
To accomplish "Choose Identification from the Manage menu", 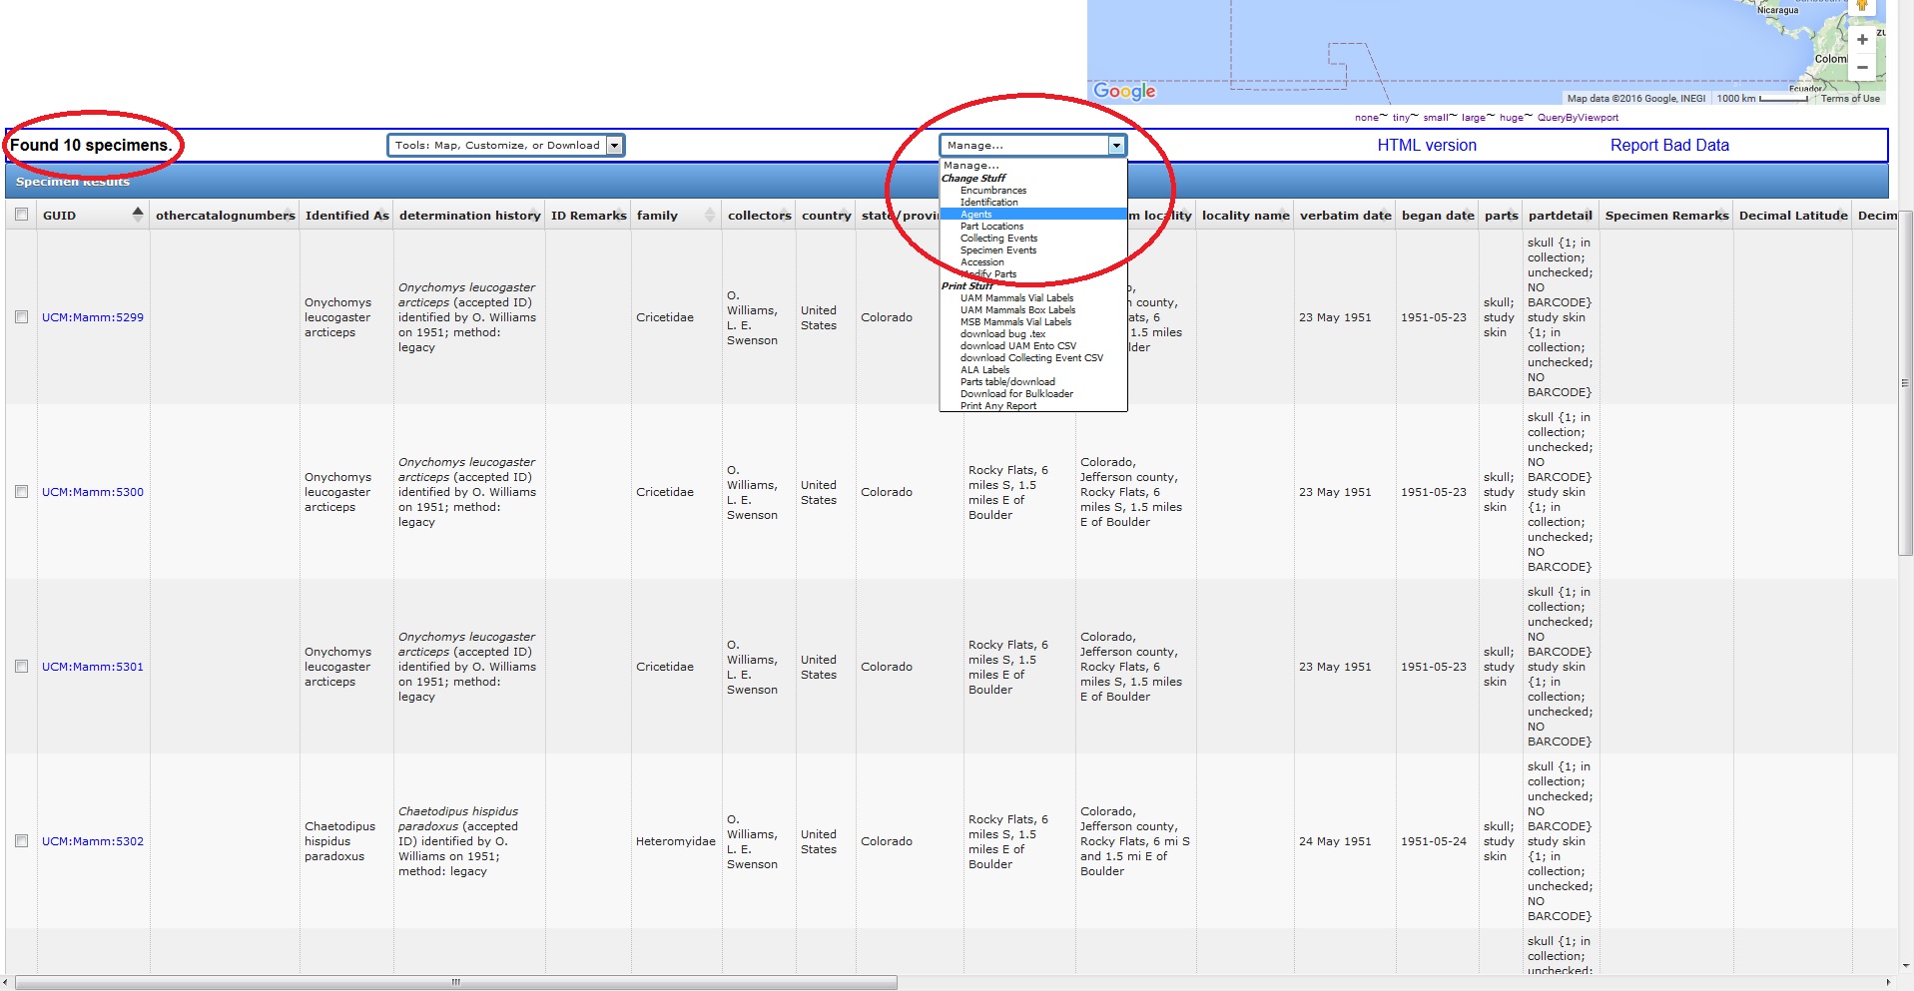I will coord(989,203).
